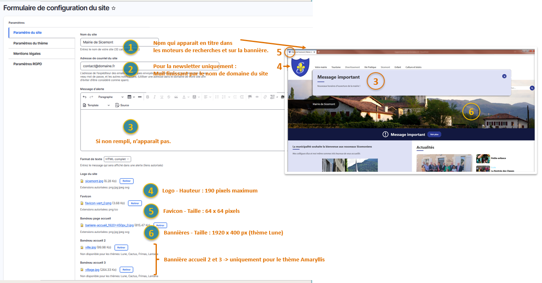This screenshot has width=542, height=283.
Task: Open the favicon-vert_0.png file link
Action: [98, 203]
